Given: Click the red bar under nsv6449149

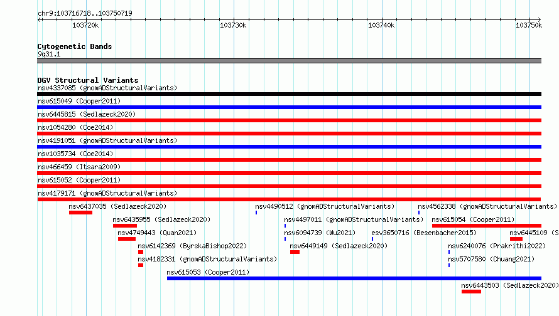Looking at the screenshot, I should point(295,252).
